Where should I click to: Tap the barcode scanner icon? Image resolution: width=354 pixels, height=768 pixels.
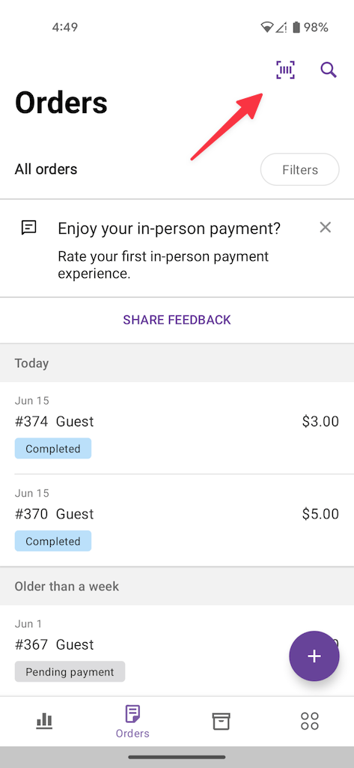pyautogui.click(x=285, y=70)
